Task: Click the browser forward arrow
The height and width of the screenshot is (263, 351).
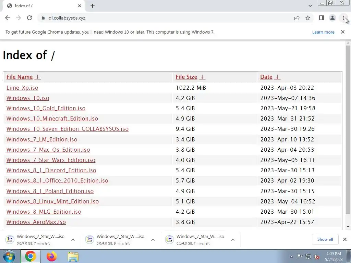Action: [19, 18]
